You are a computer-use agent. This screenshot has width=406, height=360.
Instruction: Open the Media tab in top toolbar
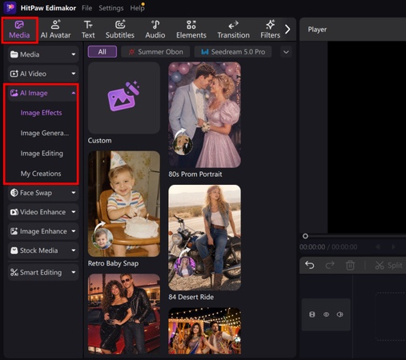tap(19, 30)
